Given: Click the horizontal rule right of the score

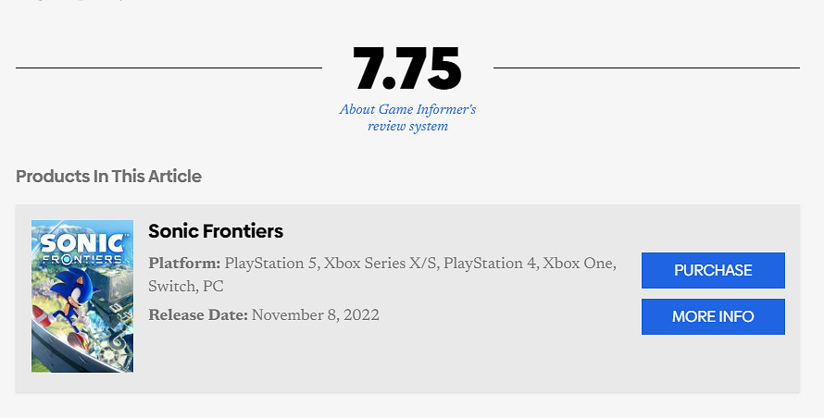Looking at the screenshot, I should coord(646,68).
